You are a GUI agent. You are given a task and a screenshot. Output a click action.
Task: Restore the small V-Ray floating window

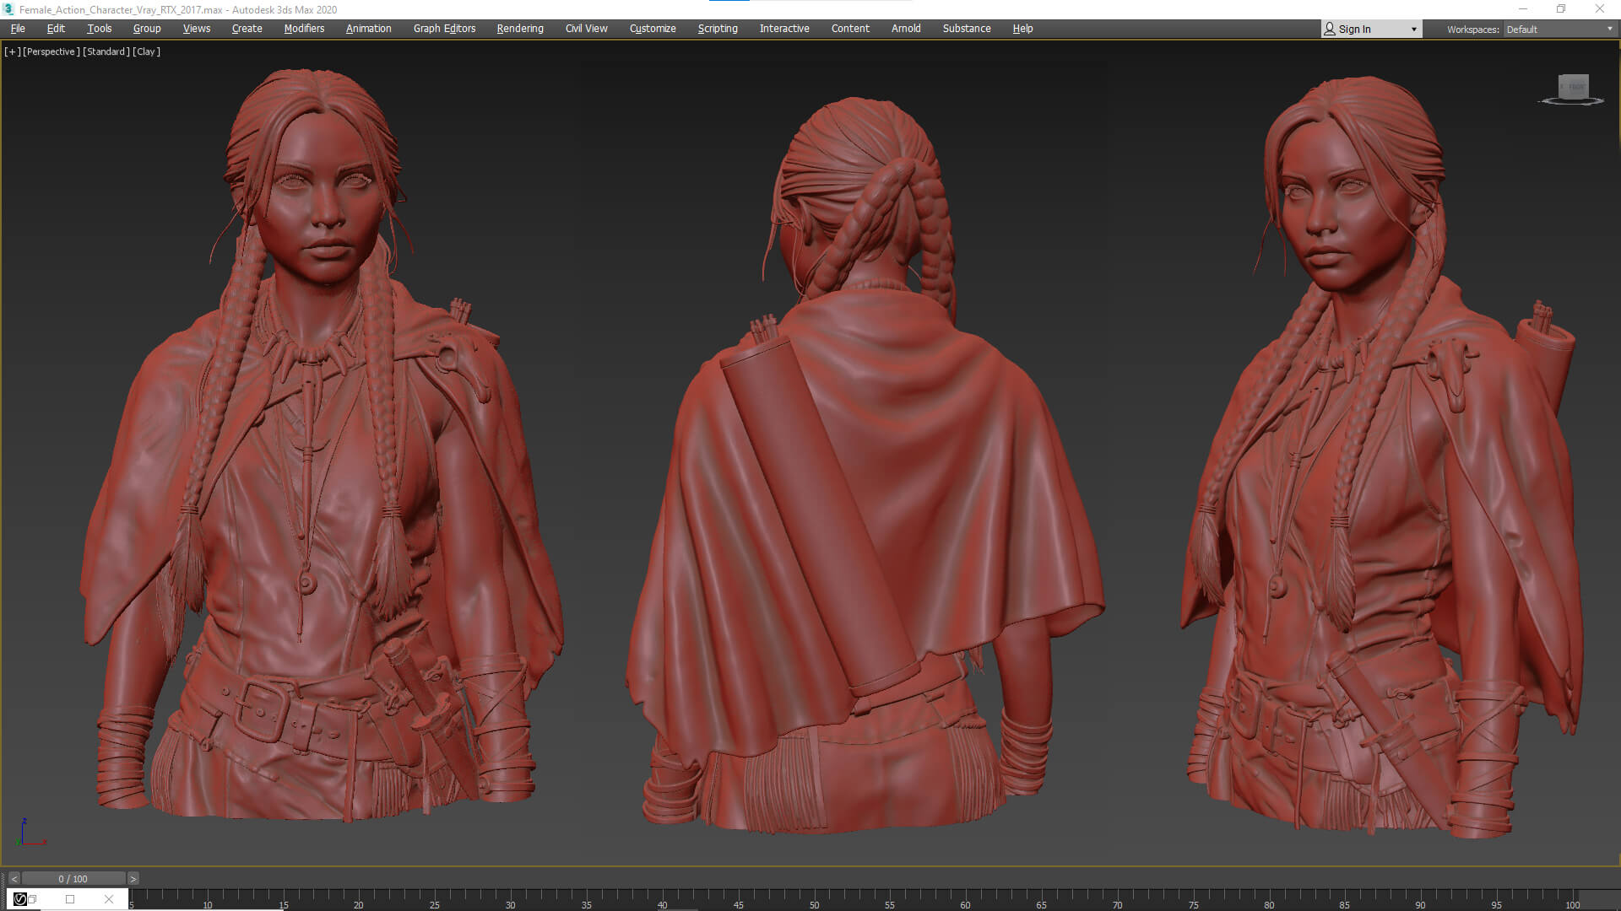point(33,899)
